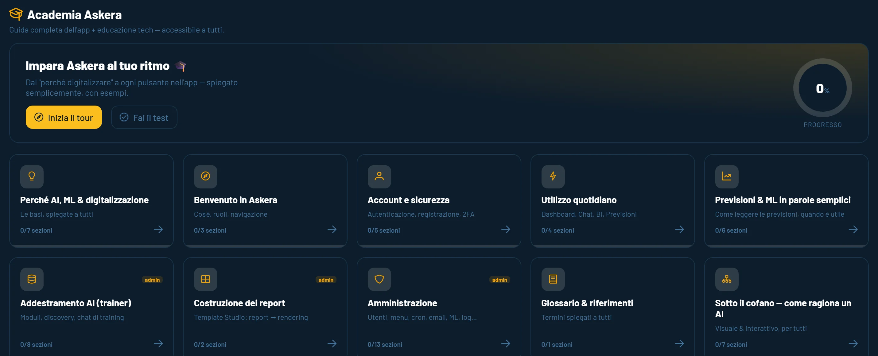
Task: Click the '0/13 sezioni' text
Action: 385,344
